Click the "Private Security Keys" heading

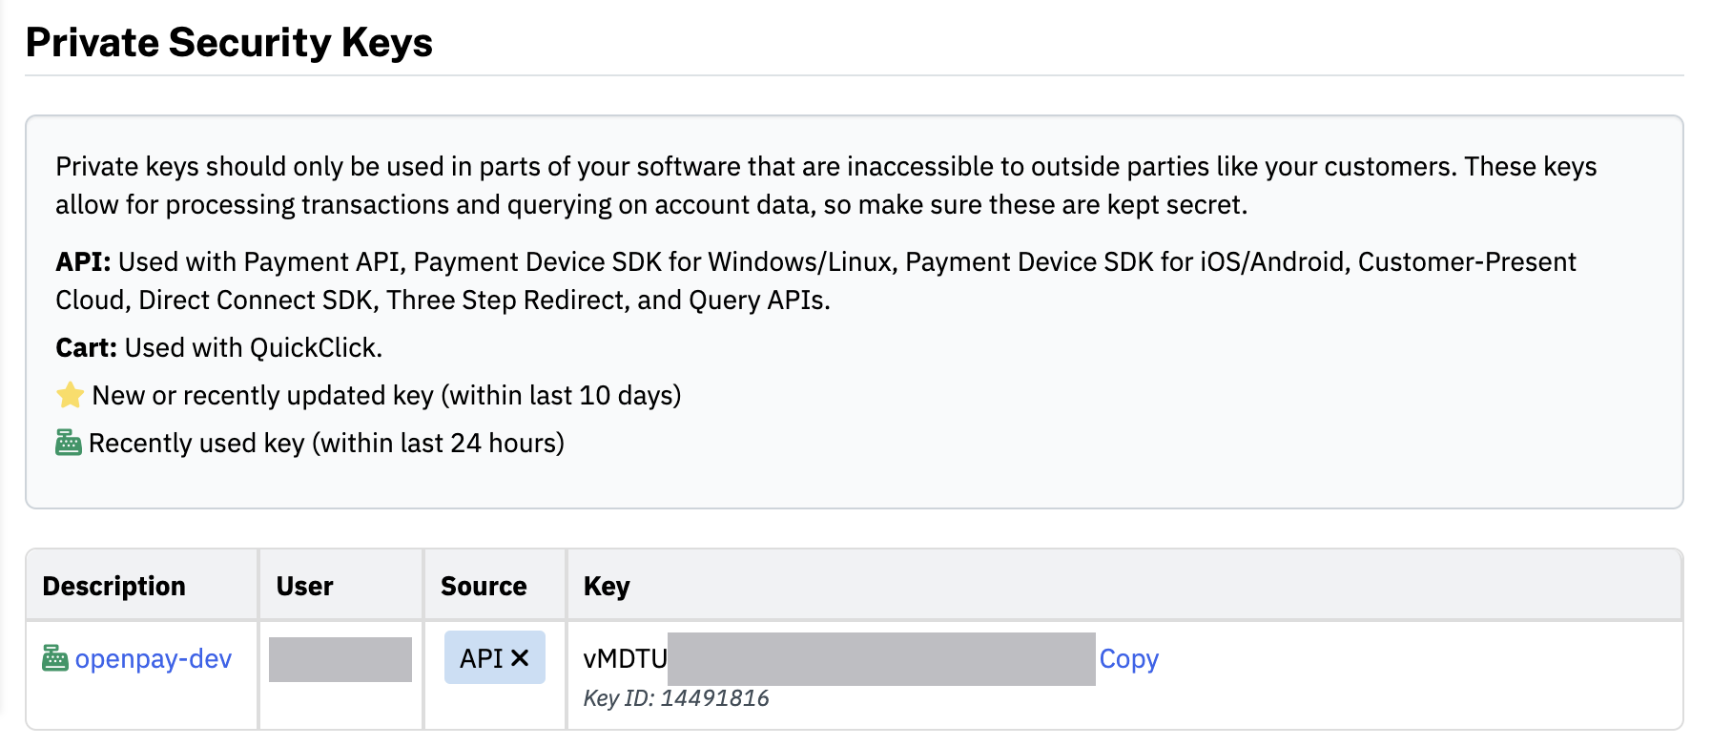[x=229, y=43]
